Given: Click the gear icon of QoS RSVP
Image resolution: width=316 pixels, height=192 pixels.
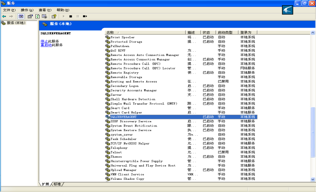Looking at the screenshot, I should pyautogui.click(x=107, y=50).
